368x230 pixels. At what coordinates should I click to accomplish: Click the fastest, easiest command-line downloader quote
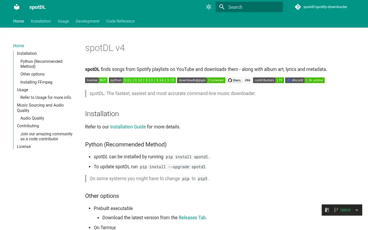[x=173, y=94]
